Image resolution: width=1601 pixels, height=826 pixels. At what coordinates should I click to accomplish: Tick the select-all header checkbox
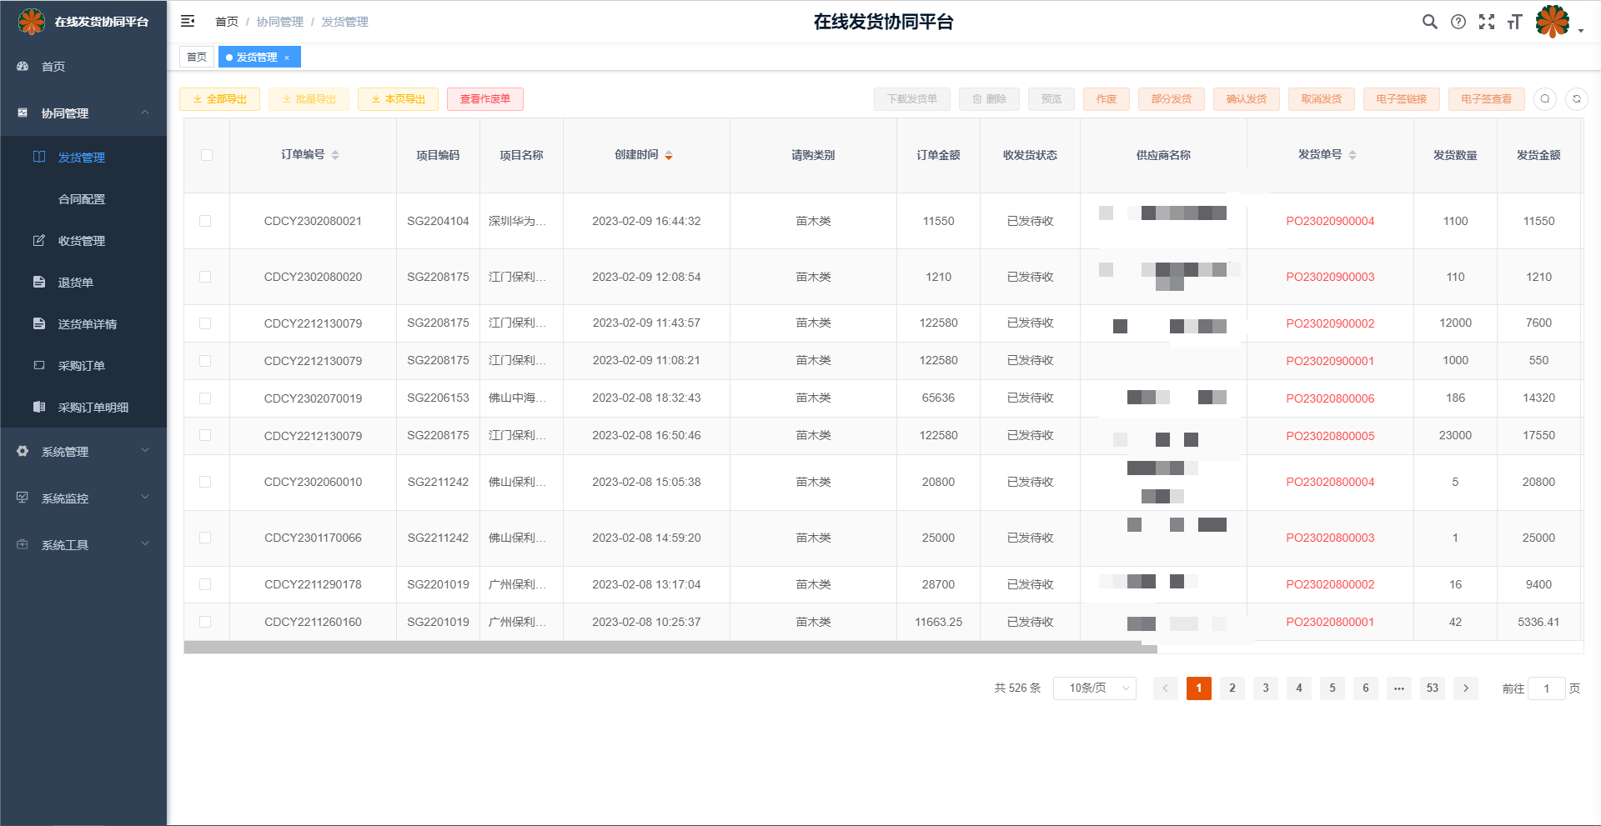click(207, 155)
